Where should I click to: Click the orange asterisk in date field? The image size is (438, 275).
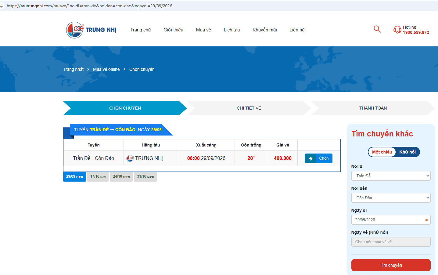coord(426,220)
